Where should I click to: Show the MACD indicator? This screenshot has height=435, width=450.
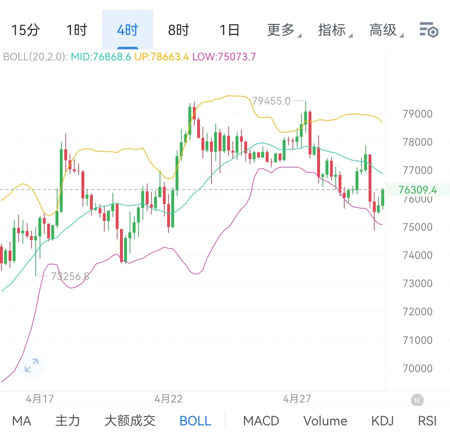[261, 421]
